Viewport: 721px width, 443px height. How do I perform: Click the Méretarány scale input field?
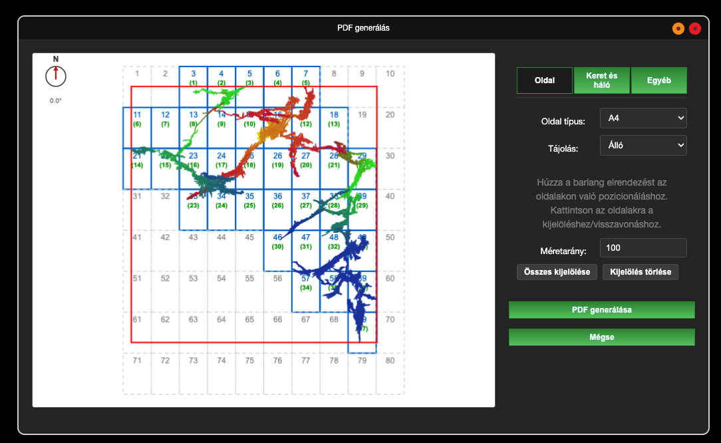pyautogui.click(x=643, y=248)
